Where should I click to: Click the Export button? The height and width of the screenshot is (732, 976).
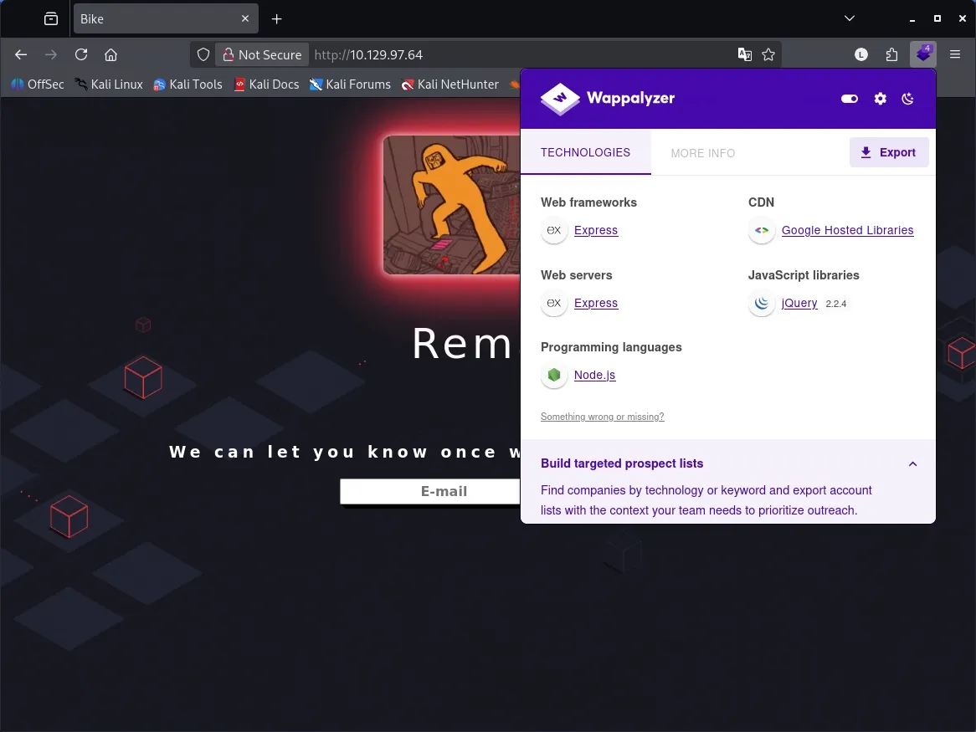(889, 152)
